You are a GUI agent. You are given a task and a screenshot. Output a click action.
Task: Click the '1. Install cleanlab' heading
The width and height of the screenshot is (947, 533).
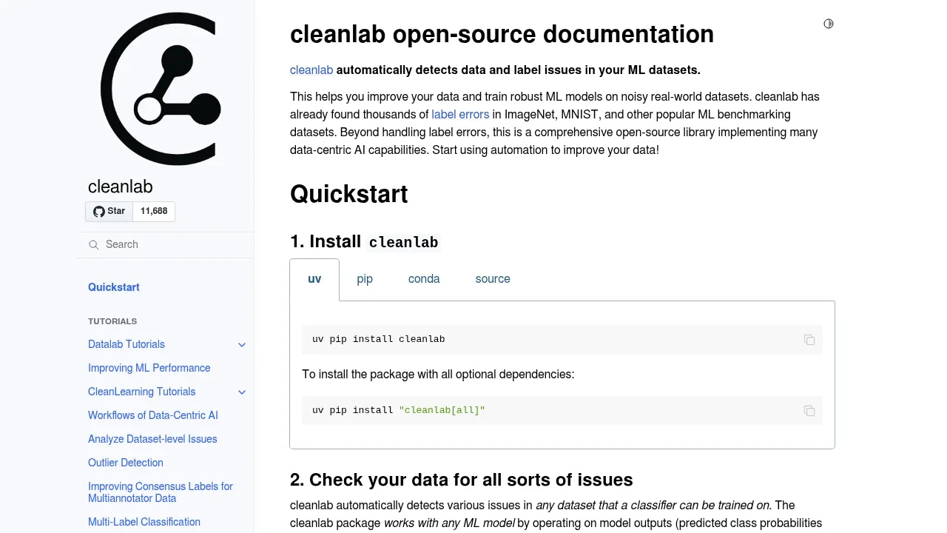coord(364,241)
